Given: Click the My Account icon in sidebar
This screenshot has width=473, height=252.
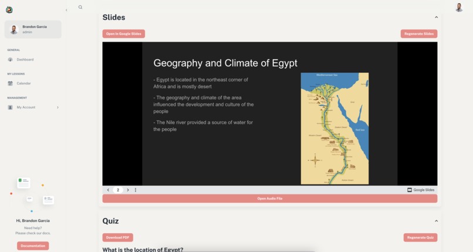Looking at the screenshot, I should click(x=10, y=107).
